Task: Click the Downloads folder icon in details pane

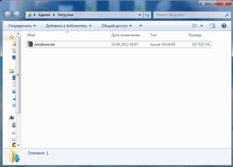Action: pos(14,156)
